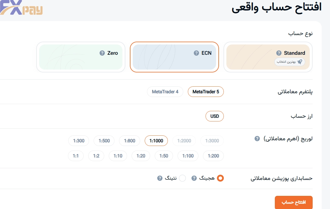Click the help icon beside Standard account
This screenshot has width=330, height=209.
(x=279, y=53)
